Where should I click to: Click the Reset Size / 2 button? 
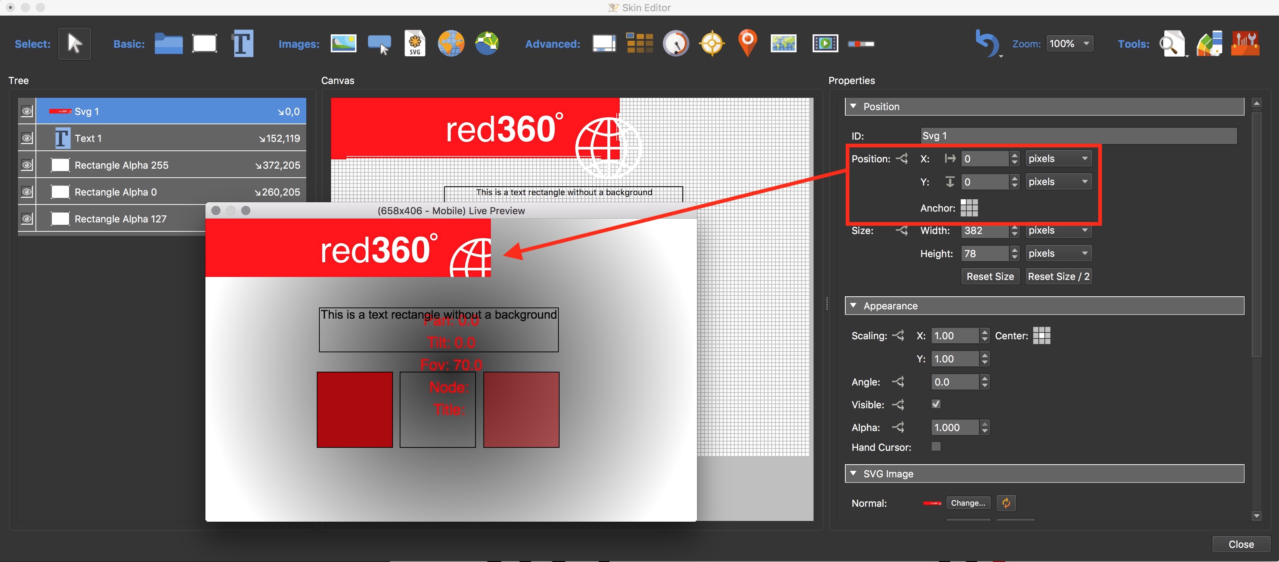1059,276
